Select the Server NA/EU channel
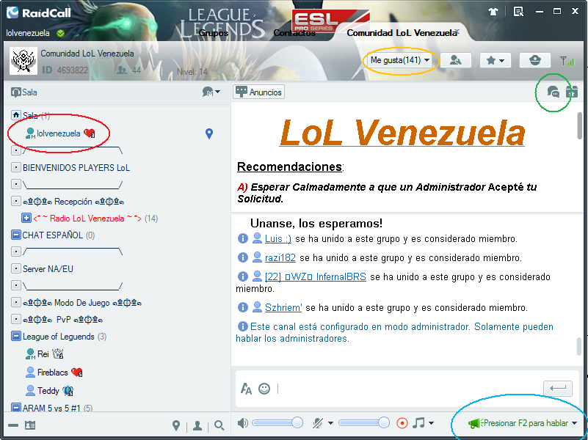Image resolution: width=588 pixels, height=440 pixels. (48, 269)
